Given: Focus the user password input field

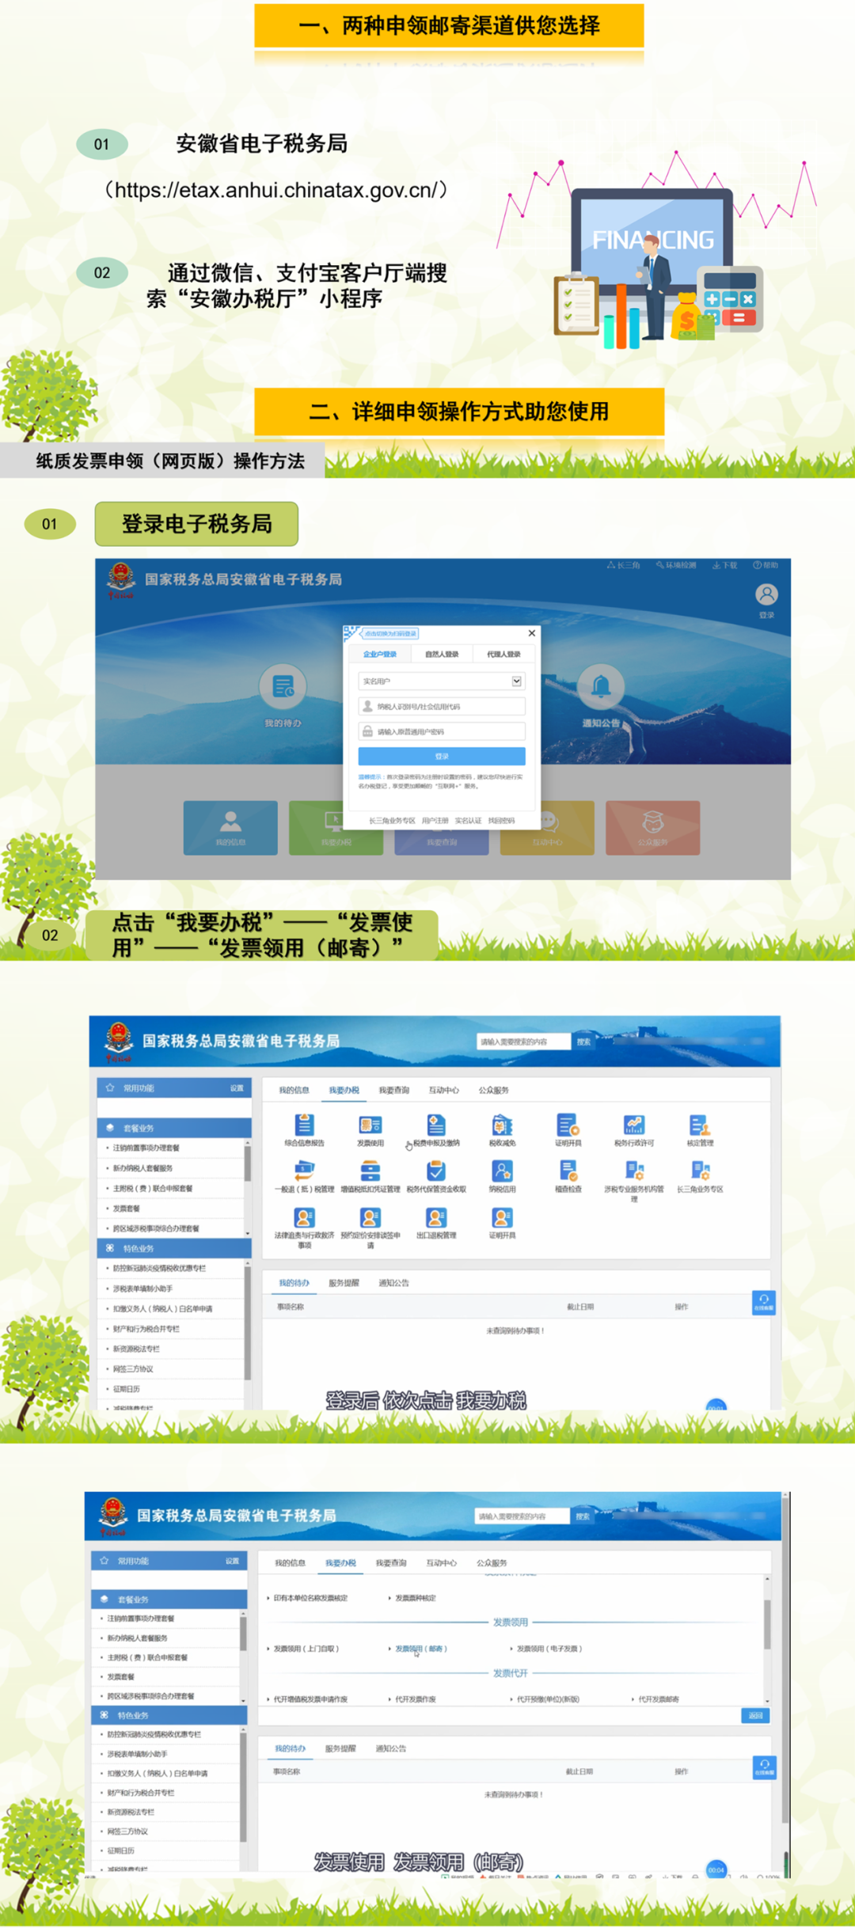Looking at the screenshot, I should pos(442,731).
